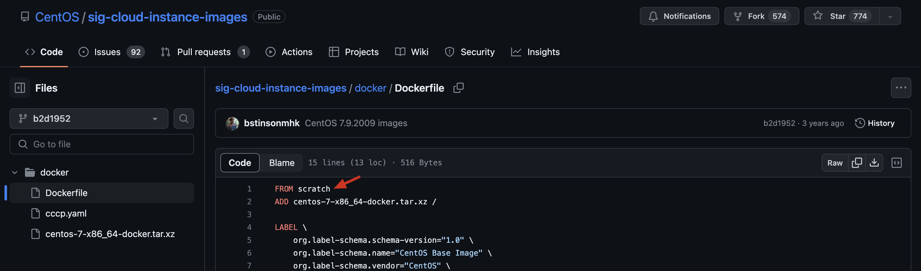Open symbols panel icon
This screenshot has height=271, width=921.
[896, 163]
